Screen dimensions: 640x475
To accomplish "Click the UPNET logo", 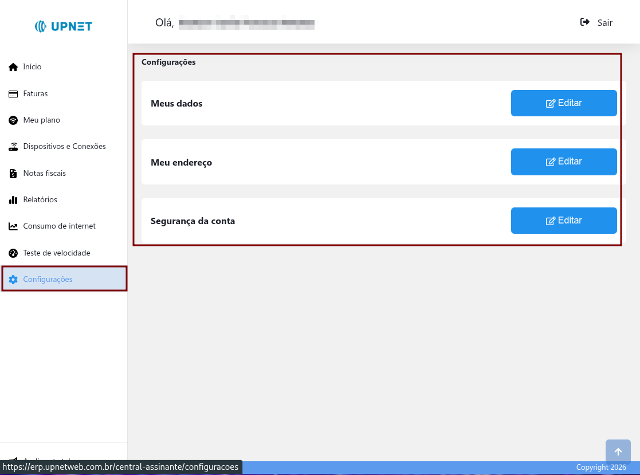I will [63, 26].
